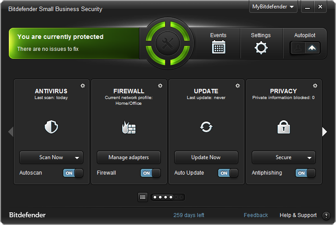Open the Events calendar icon

pos(218,47)
